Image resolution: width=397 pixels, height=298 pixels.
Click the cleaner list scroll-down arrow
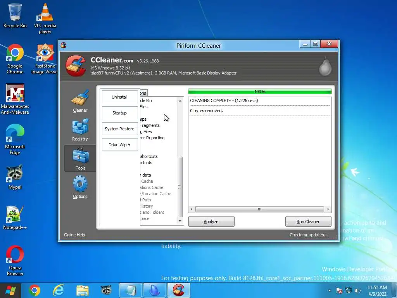click(x=180, y=221)
